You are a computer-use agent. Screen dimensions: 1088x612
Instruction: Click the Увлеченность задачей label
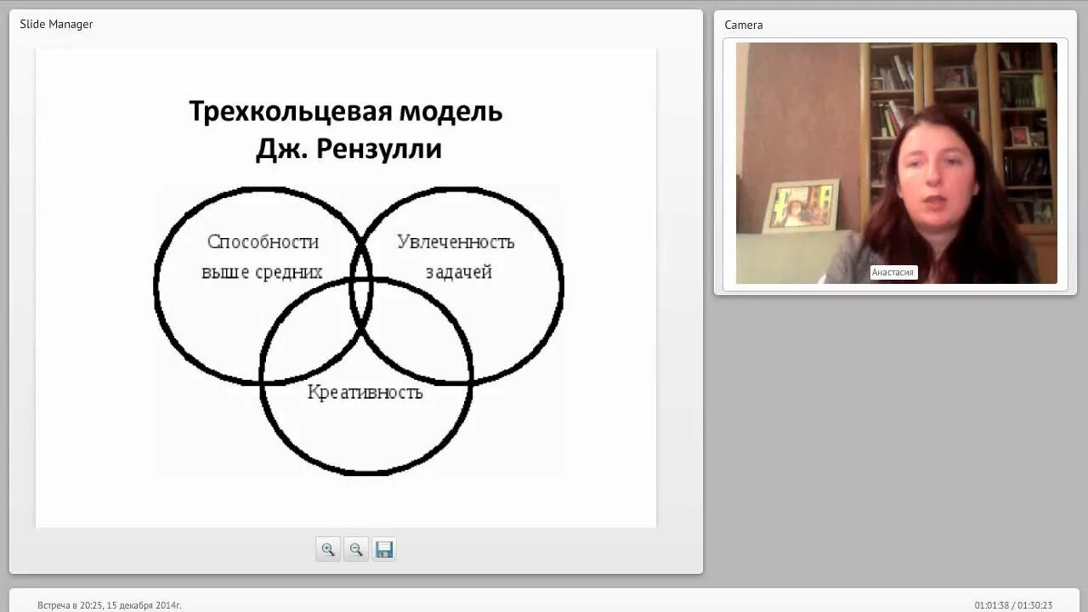coord(456,257)
